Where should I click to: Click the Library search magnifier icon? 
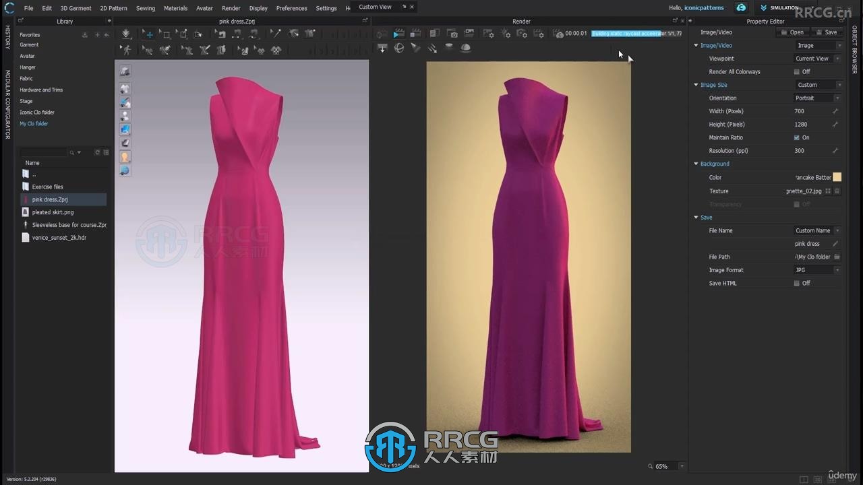coord(72,153)
